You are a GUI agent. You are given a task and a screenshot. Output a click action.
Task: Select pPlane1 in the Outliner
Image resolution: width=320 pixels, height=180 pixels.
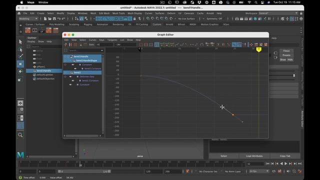pyautogui.click(x=41, y=66)
